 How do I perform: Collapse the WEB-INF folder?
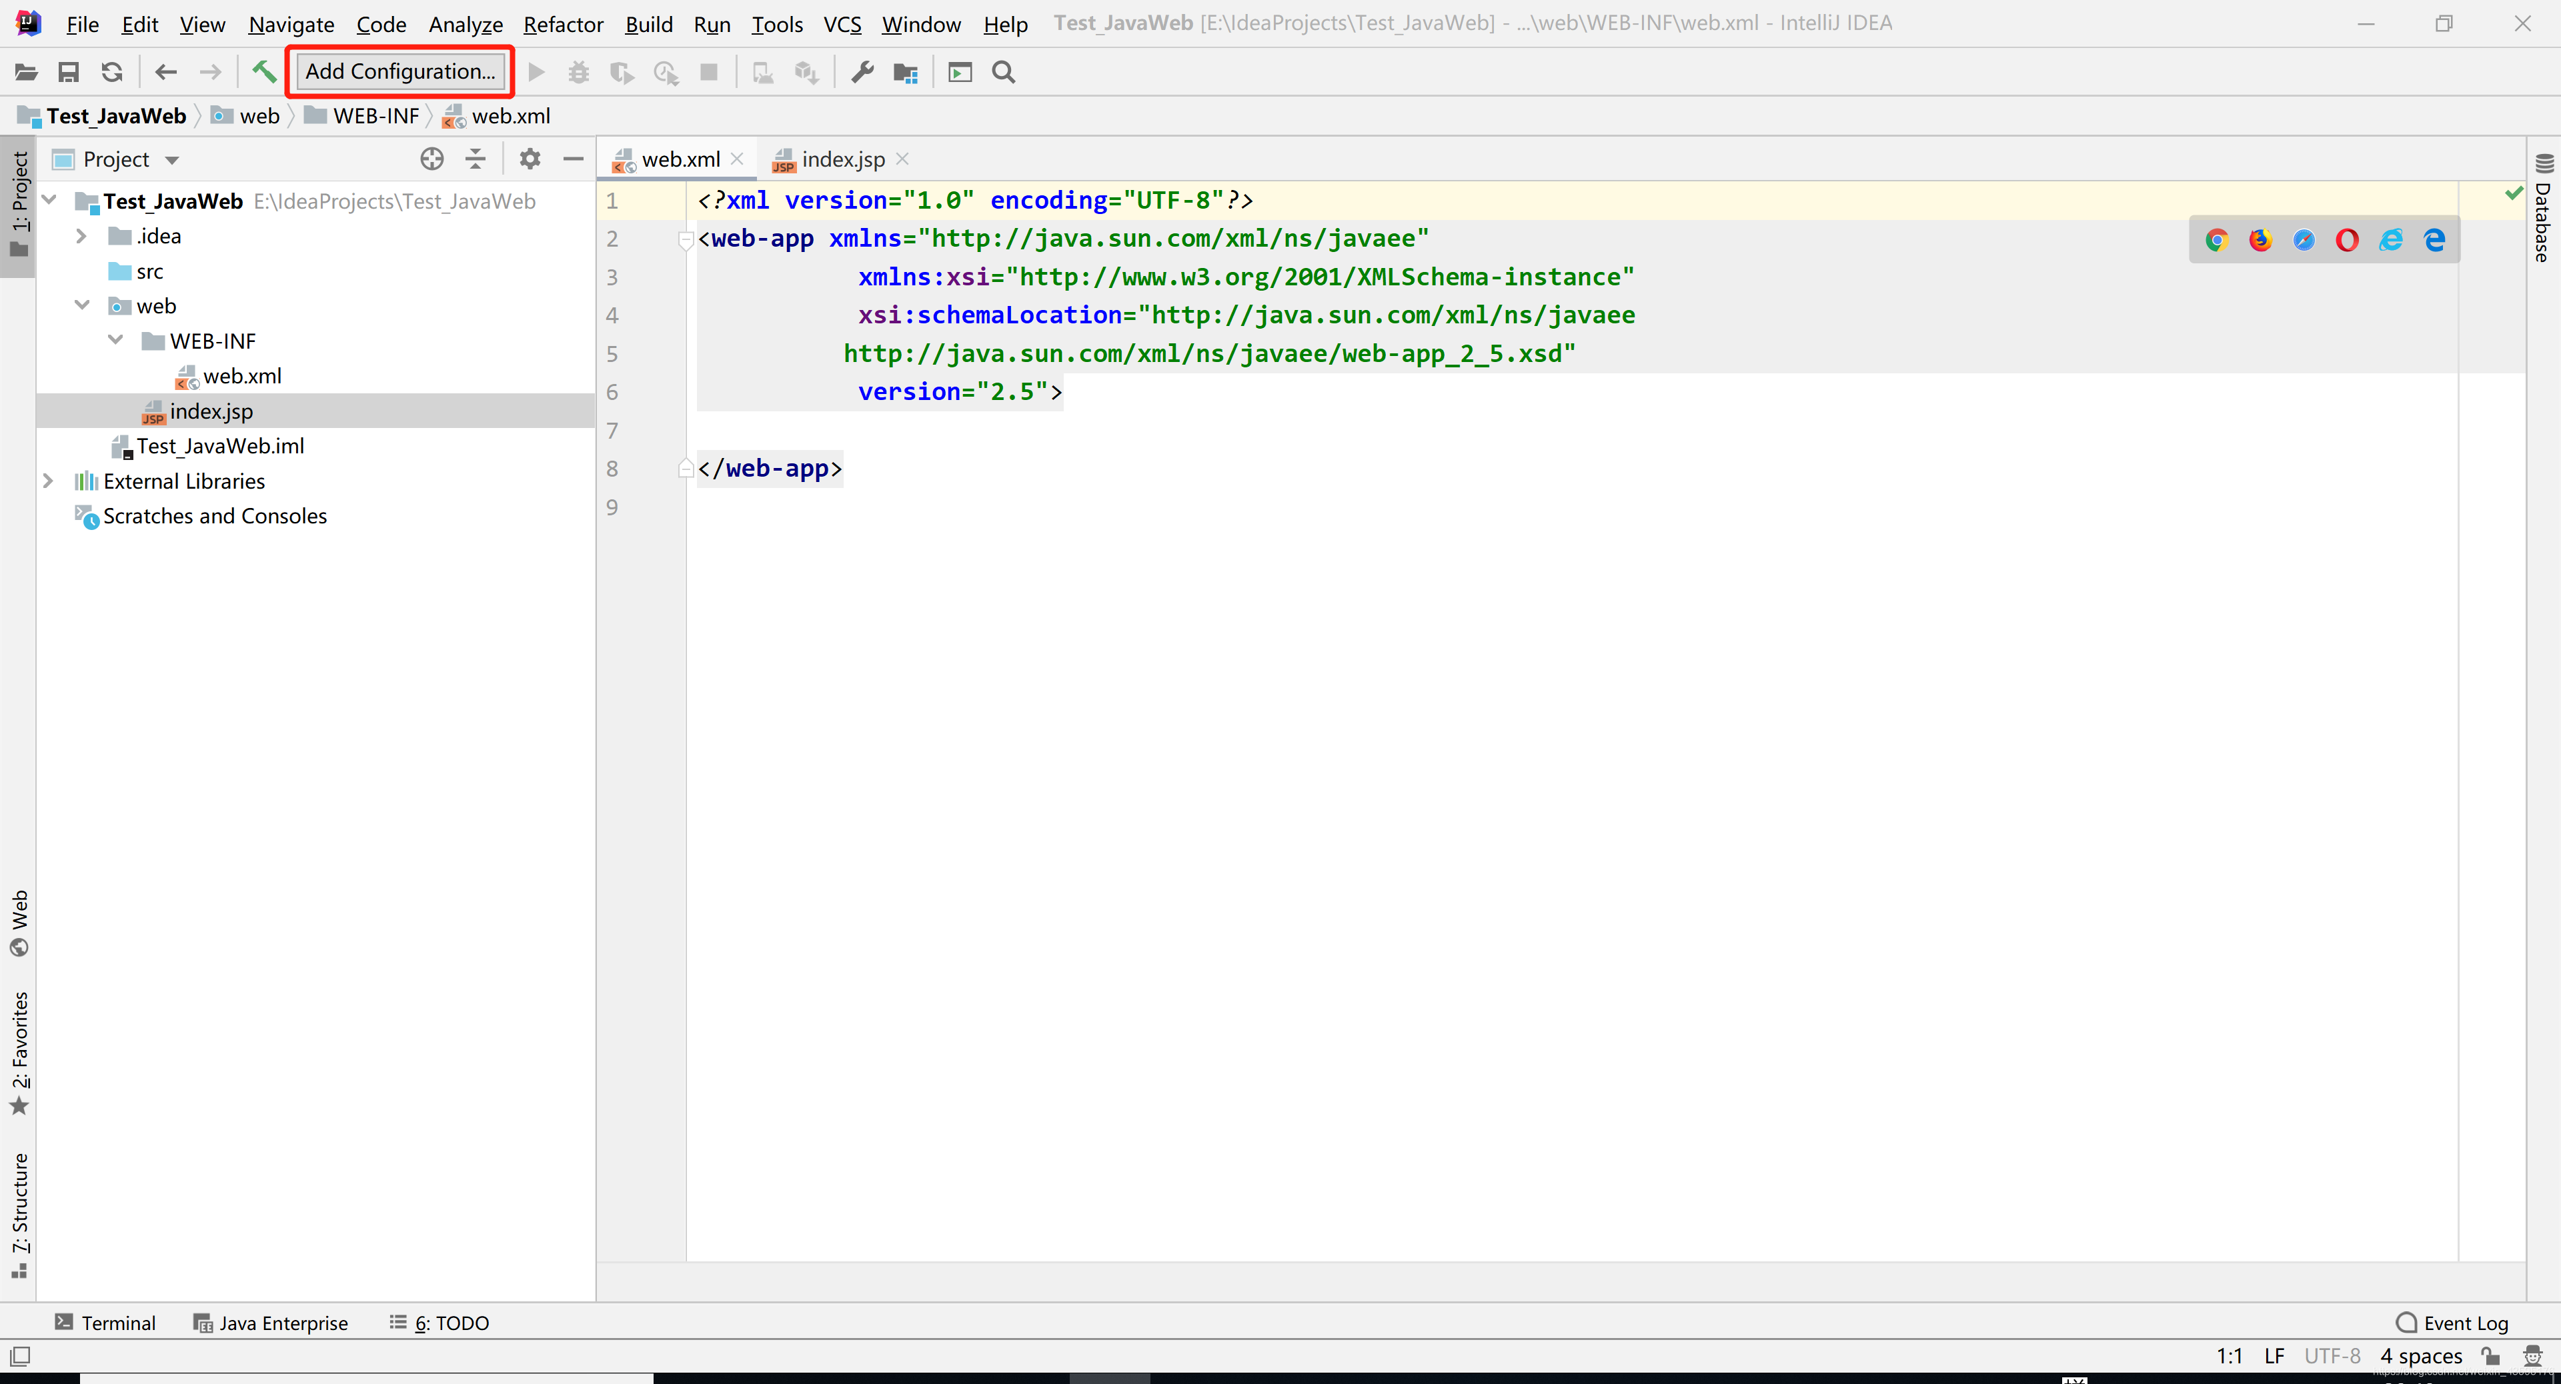tap(115, 341)
